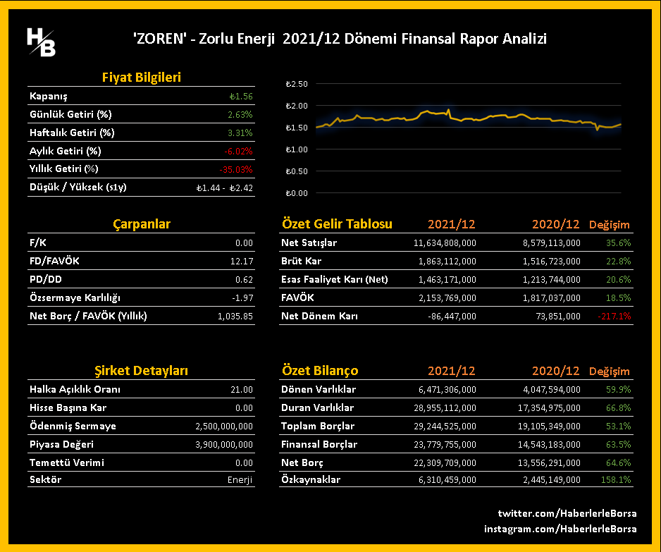This screenshot has width=661, height=552.
Task: Select the Net Satışlar change 35.6%
Action: point(619,243)
